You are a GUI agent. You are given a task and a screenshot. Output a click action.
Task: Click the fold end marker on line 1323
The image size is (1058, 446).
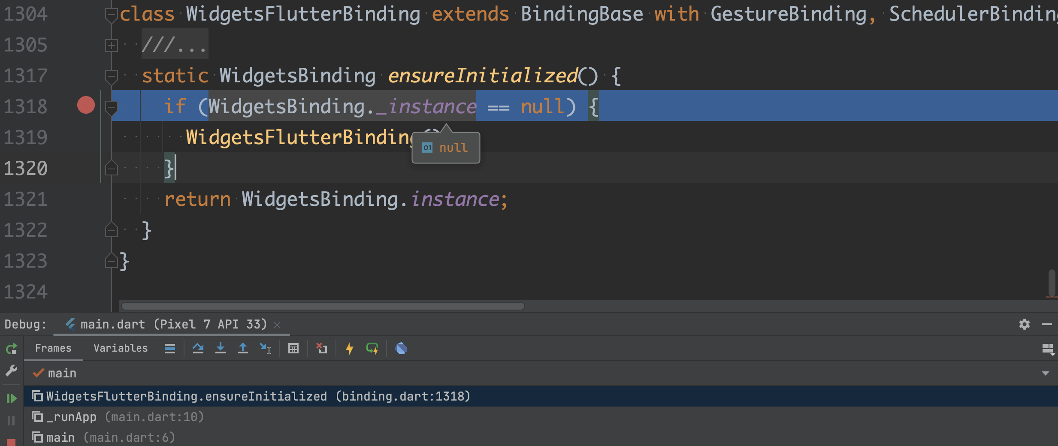112,260
